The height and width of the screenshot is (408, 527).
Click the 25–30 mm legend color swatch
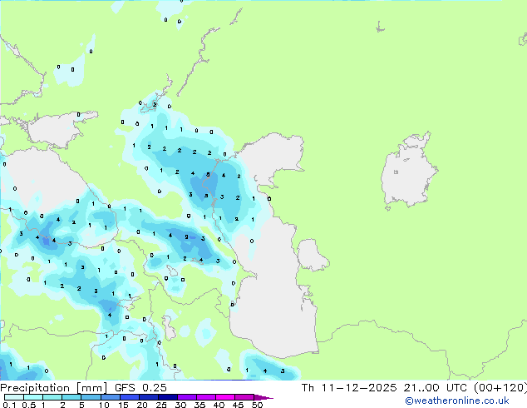pyautogui.click(x=168, y=397)
